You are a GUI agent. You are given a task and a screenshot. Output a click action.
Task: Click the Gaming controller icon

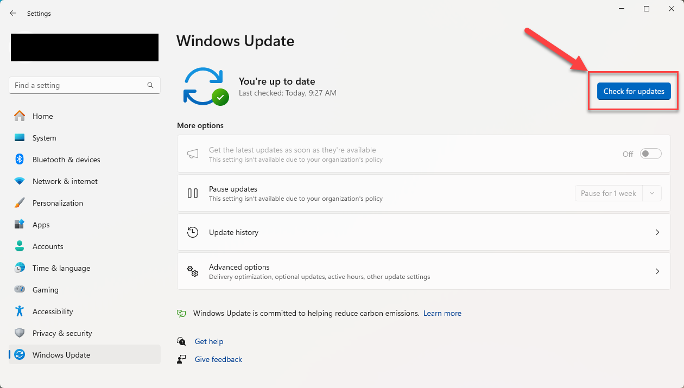(x=20, y=290)
